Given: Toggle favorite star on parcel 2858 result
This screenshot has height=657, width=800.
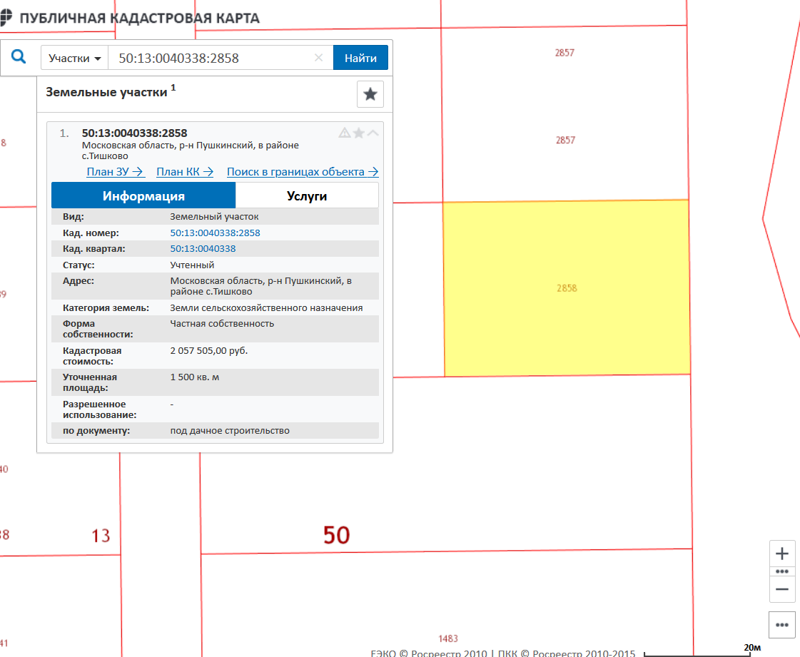Looking at the screenshot, I should click(359, 133).
